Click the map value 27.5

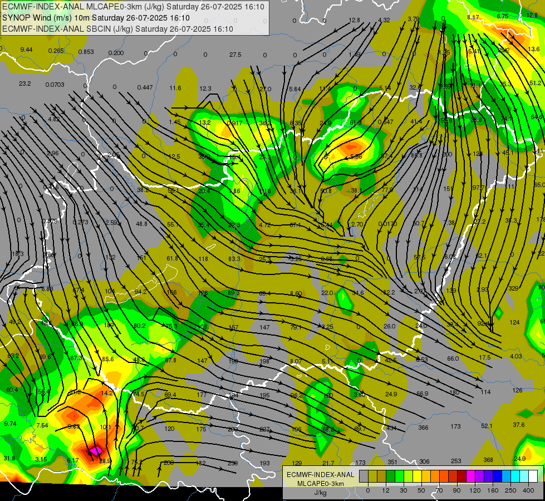pyautogui.click(x=235, y=55)
